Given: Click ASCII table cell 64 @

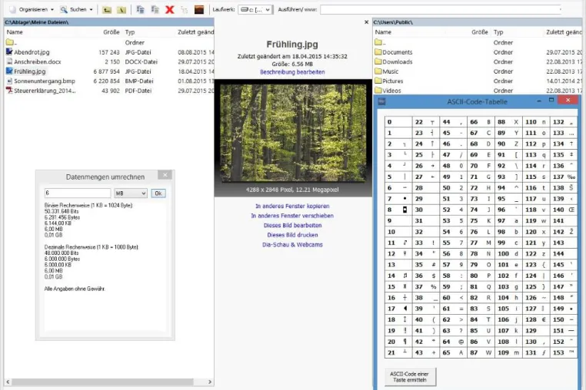Looking at the screenshot, I should click(x=453, y=342).
